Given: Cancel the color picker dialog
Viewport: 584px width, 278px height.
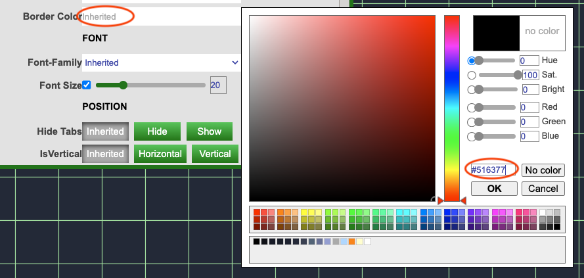Looking at the screenshot, I should tap(543, 189).
